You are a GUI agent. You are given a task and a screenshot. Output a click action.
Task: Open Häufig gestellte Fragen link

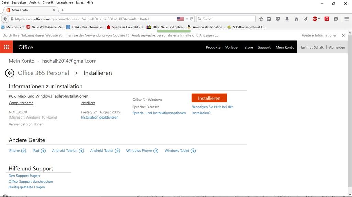click(27, 187)
